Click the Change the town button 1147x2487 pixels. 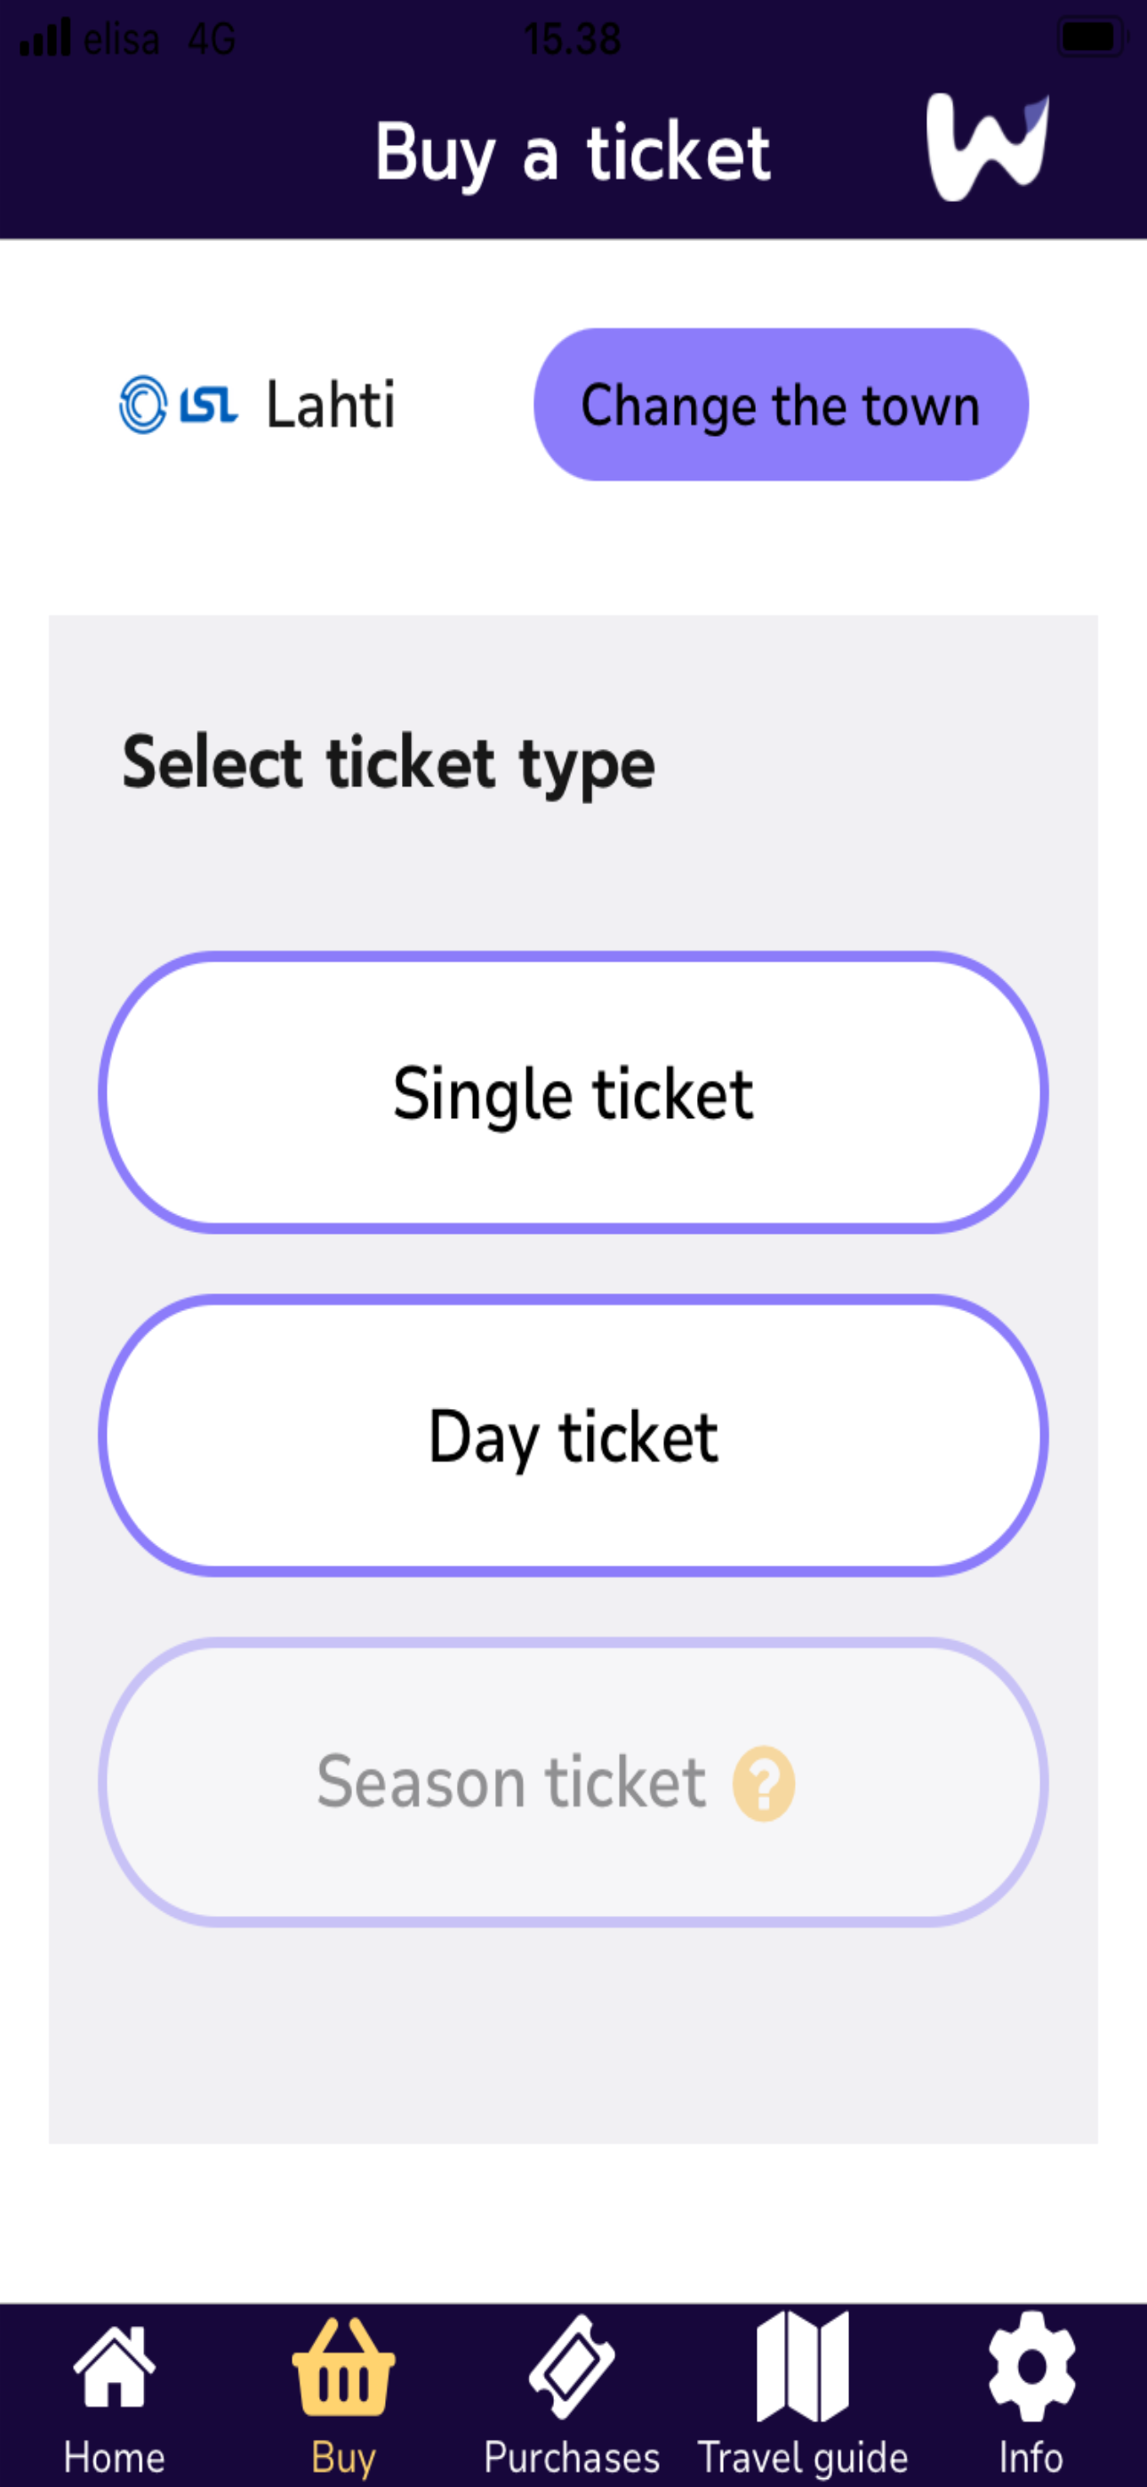click(781, 405)
